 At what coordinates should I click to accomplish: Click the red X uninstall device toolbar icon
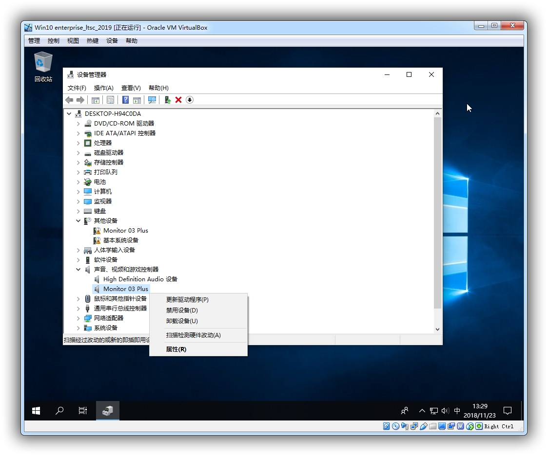point(178,100)
